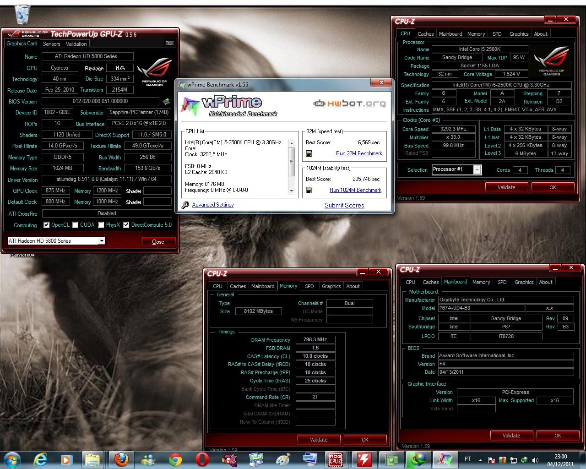Click the Action Center flag tray icon

(x=492, y=460)
